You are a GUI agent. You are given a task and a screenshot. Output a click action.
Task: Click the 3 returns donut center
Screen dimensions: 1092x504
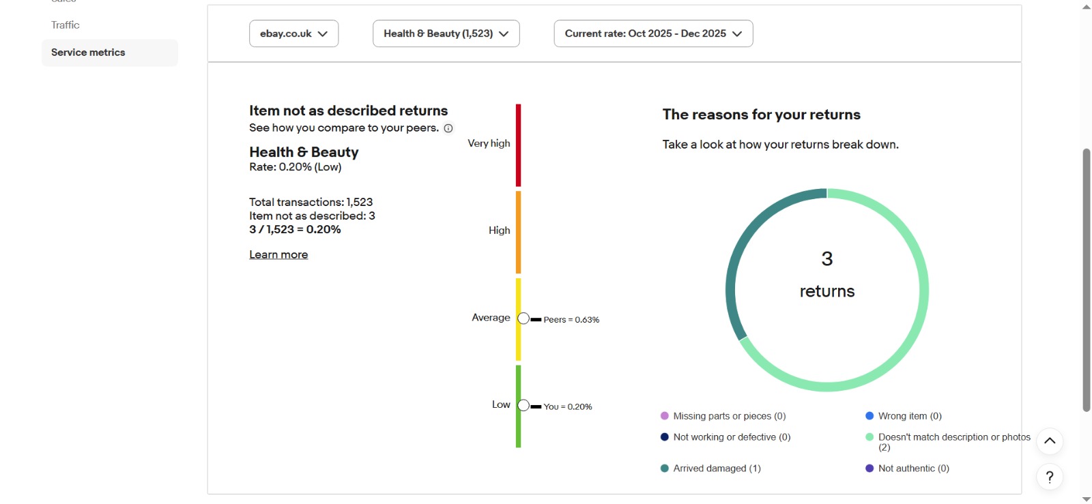tap(827, 275)
